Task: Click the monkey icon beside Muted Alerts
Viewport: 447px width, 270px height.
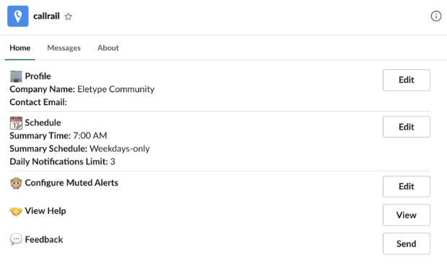Action: click(16, 183)
